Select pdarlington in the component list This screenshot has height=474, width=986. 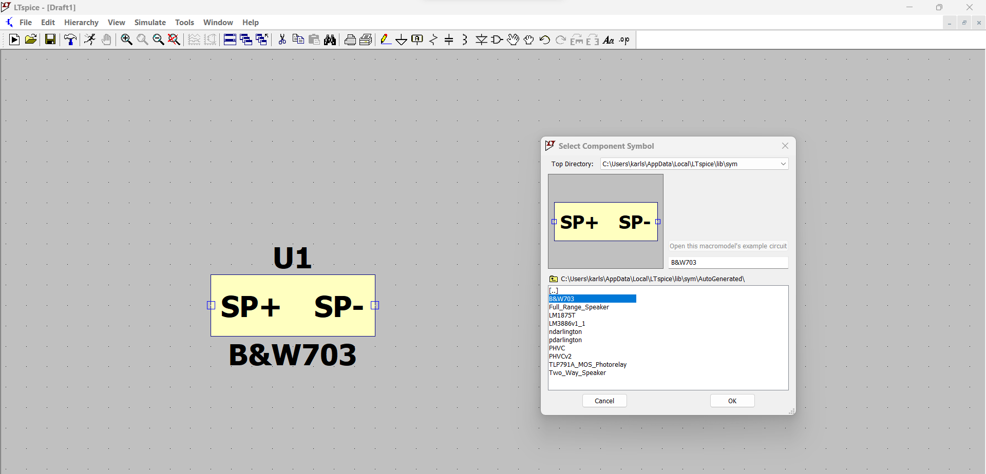coord(565,340)
